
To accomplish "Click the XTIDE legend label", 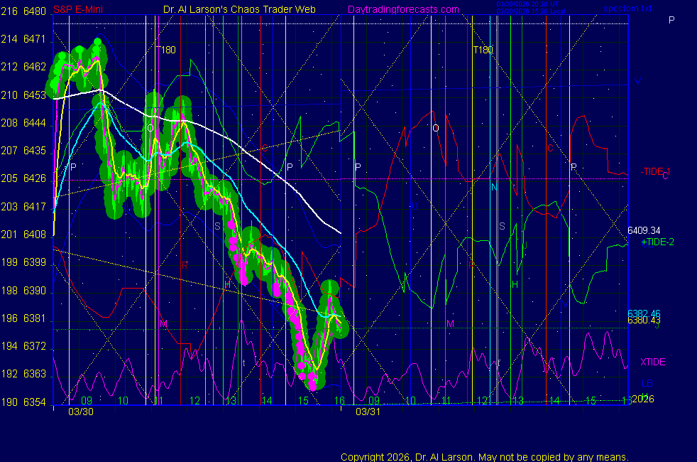I will click(x=653, y=362).
